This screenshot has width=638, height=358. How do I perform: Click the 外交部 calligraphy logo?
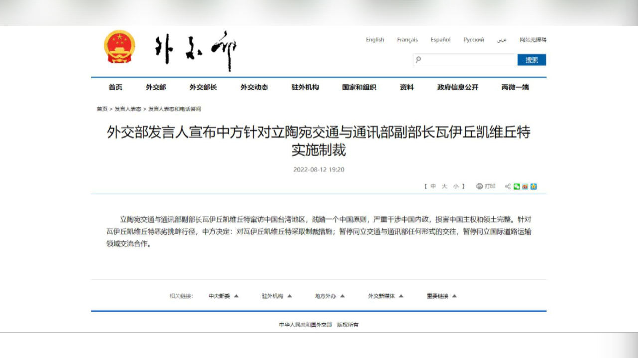(x=195, y=50)
